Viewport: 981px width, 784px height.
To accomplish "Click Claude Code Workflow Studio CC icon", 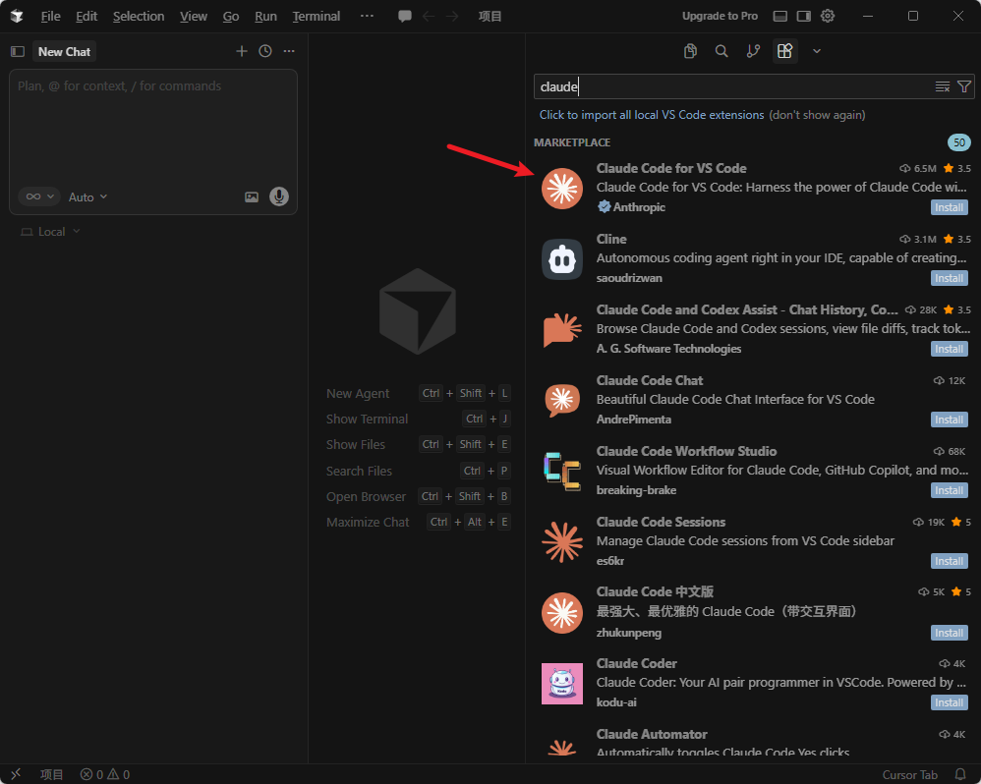I will point(562,471).
